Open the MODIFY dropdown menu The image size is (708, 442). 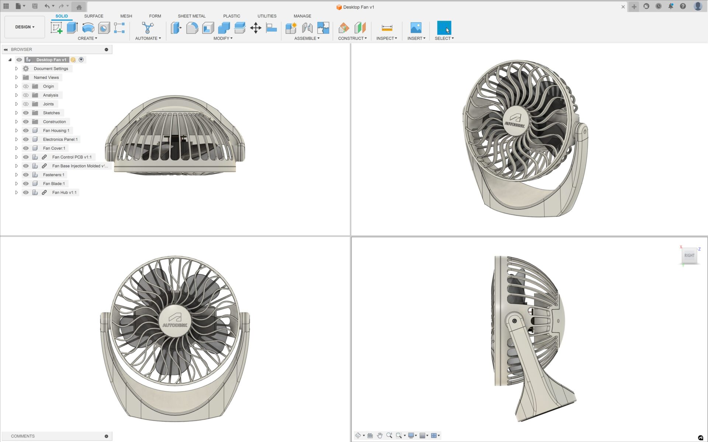pyautogui.click(x=223, y=38)
